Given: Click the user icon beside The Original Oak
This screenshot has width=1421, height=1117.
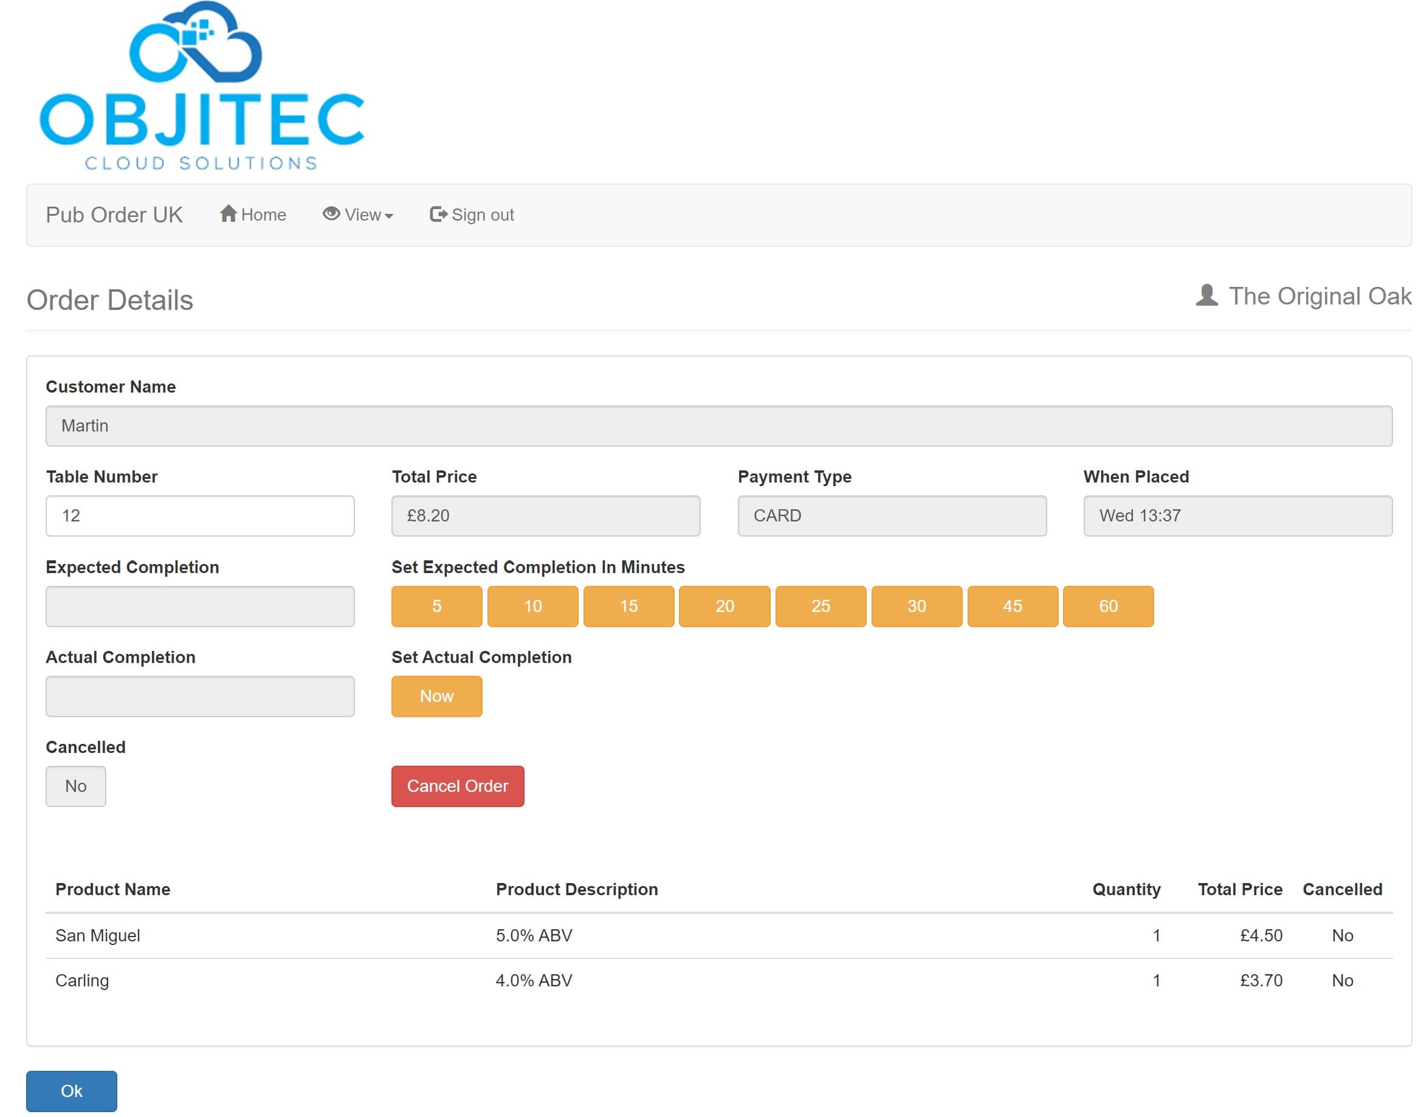Looking at the screenshot, I should 1208,295.
